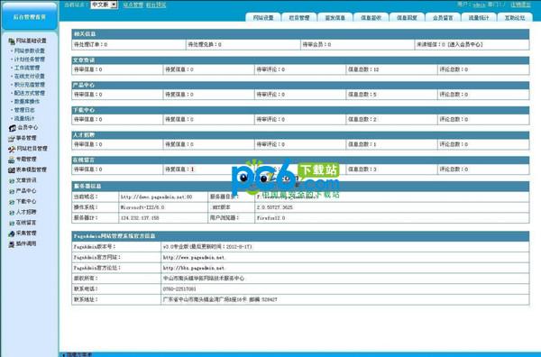The image size is (541, 357).
Task: Open the 信息回复 tab
Action: coord(407,17)
